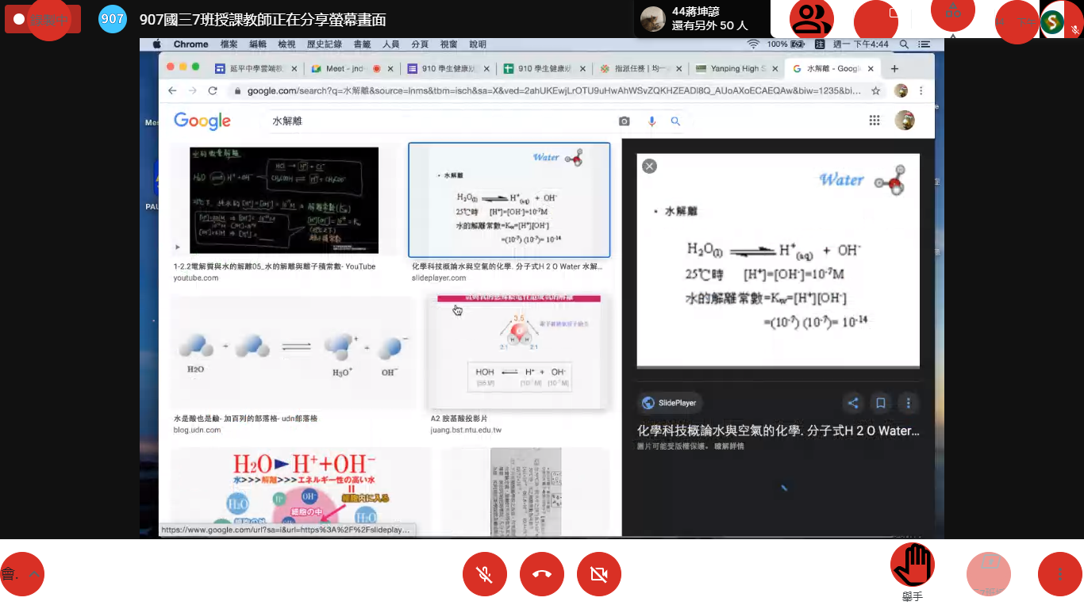The image size is (1084, 609).
Task: Reload the page with the refresh icon
Action: [213, 90]
